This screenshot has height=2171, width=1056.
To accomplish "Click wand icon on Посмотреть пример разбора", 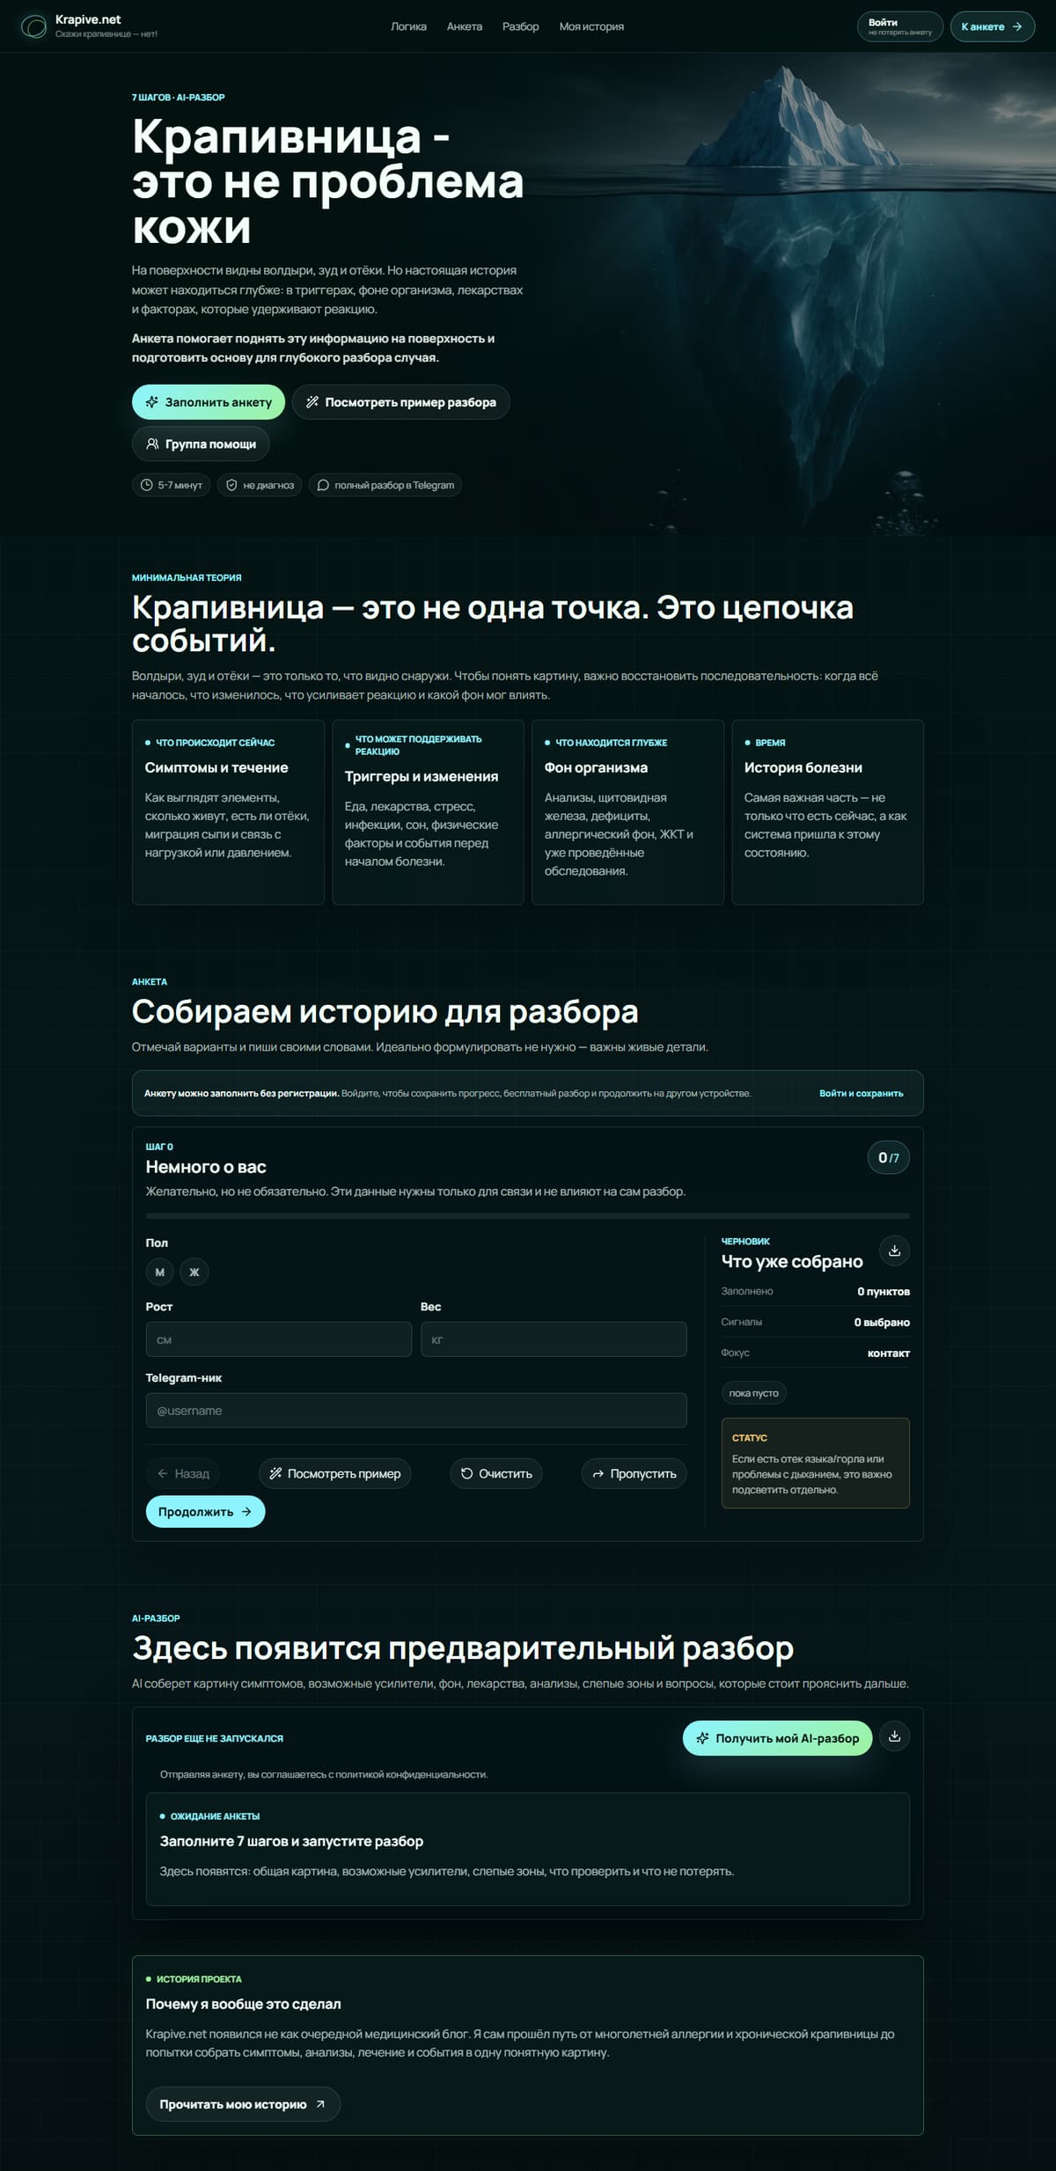I will click(312, 402).
